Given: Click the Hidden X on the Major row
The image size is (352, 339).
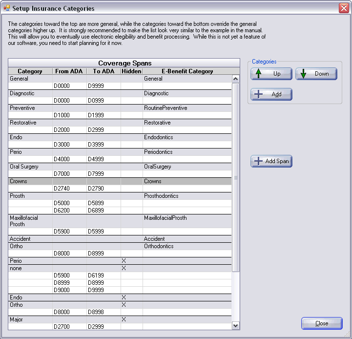Looking at the screenshot, I should tap(124, 319).
